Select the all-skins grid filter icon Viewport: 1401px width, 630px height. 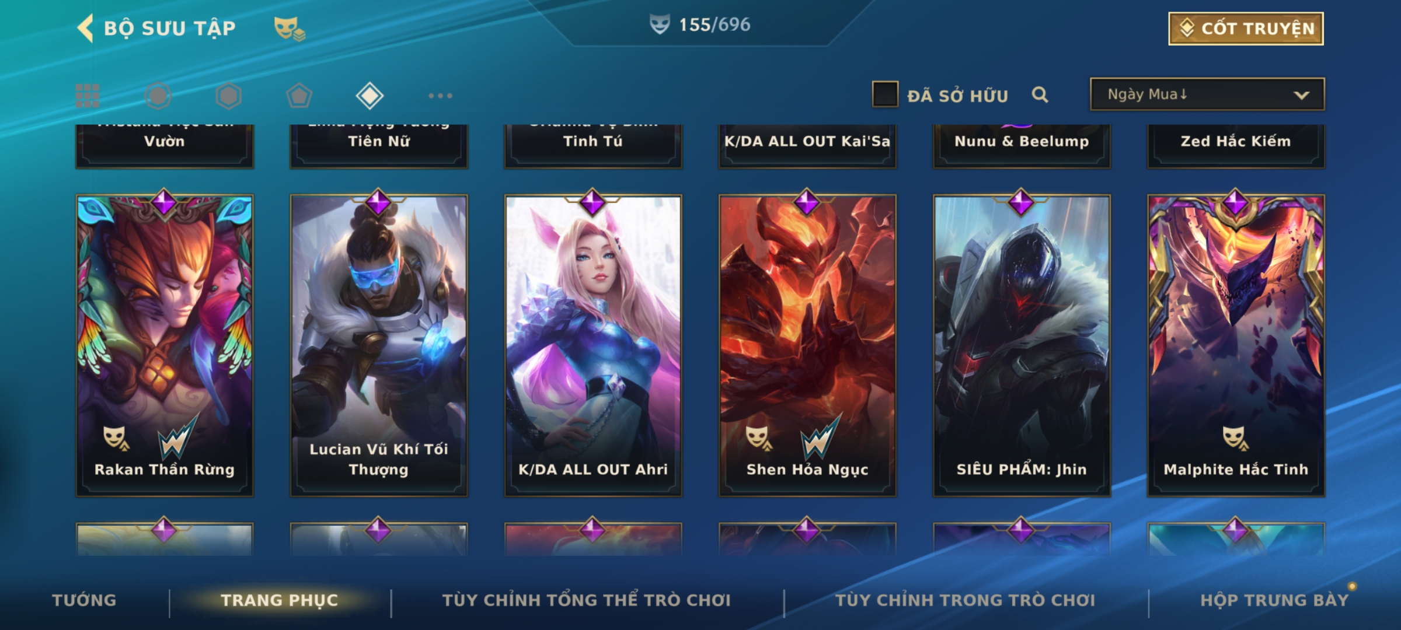tap(88, 96)
